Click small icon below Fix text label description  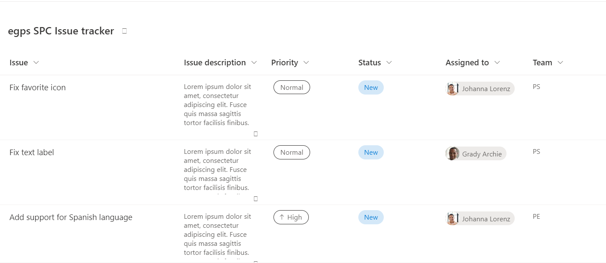tap(255, 199)
